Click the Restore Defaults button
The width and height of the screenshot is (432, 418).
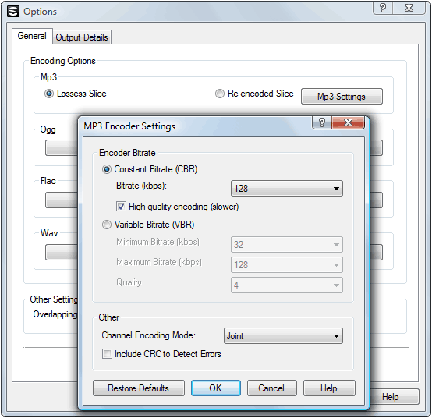click(139, 388)
